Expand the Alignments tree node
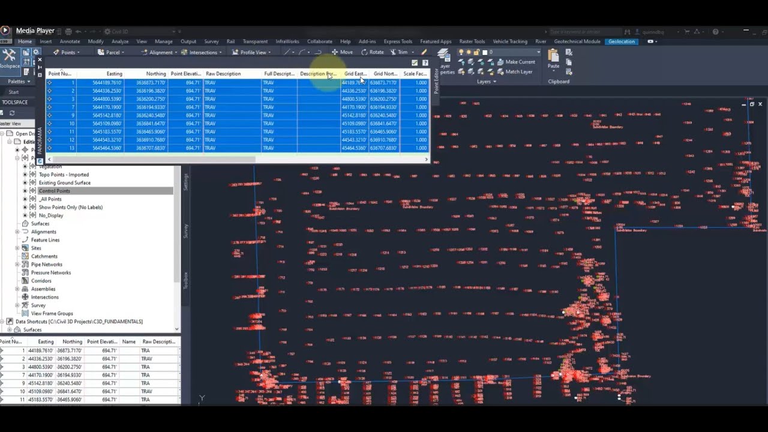This screenshot has width=768, height=432. click(x=17, y=232)
